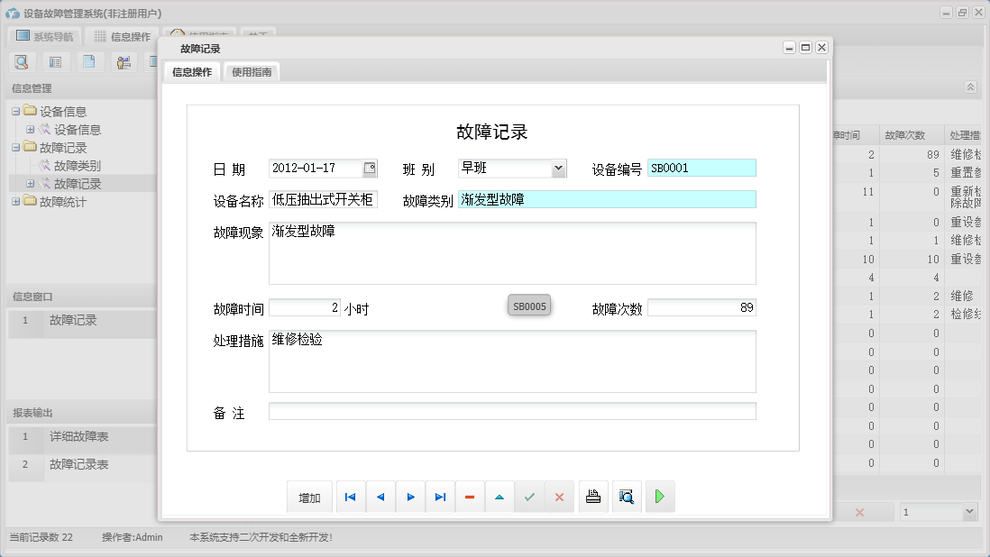Click the report document icon in the top toolbar

pyautogui.click(x=89, y=61)
